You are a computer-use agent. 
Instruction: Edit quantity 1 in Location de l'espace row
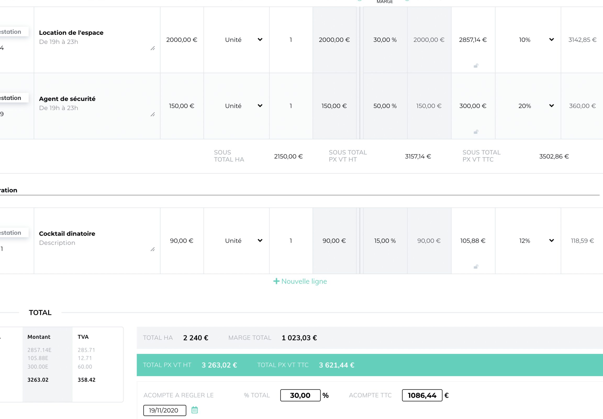[x=291, y=40]
